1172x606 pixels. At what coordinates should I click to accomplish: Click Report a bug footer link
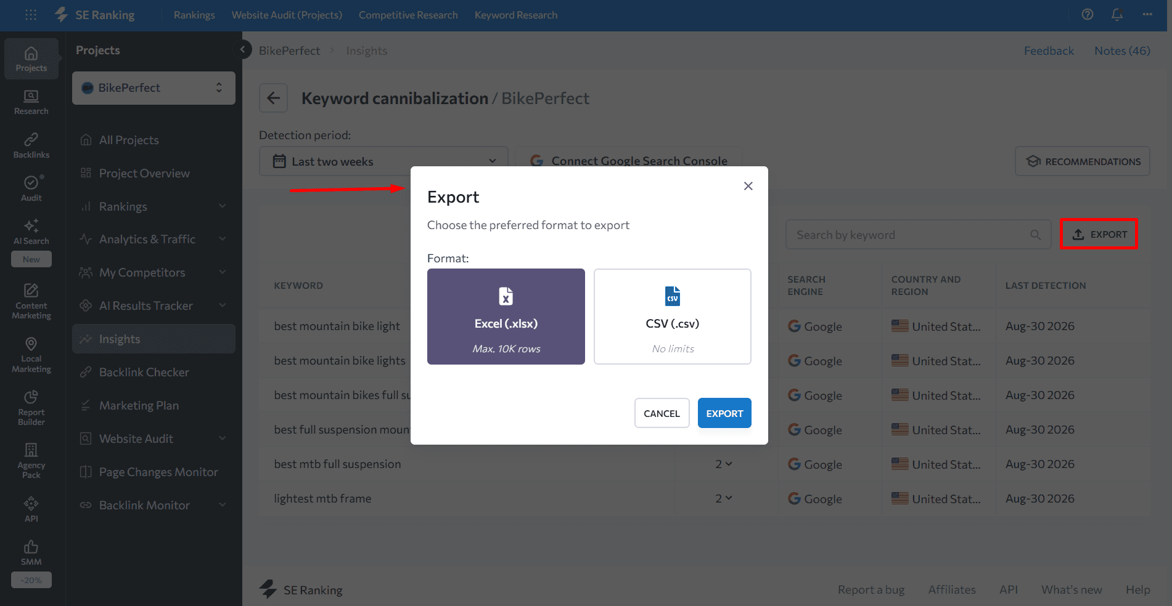[x=871, y=589]
